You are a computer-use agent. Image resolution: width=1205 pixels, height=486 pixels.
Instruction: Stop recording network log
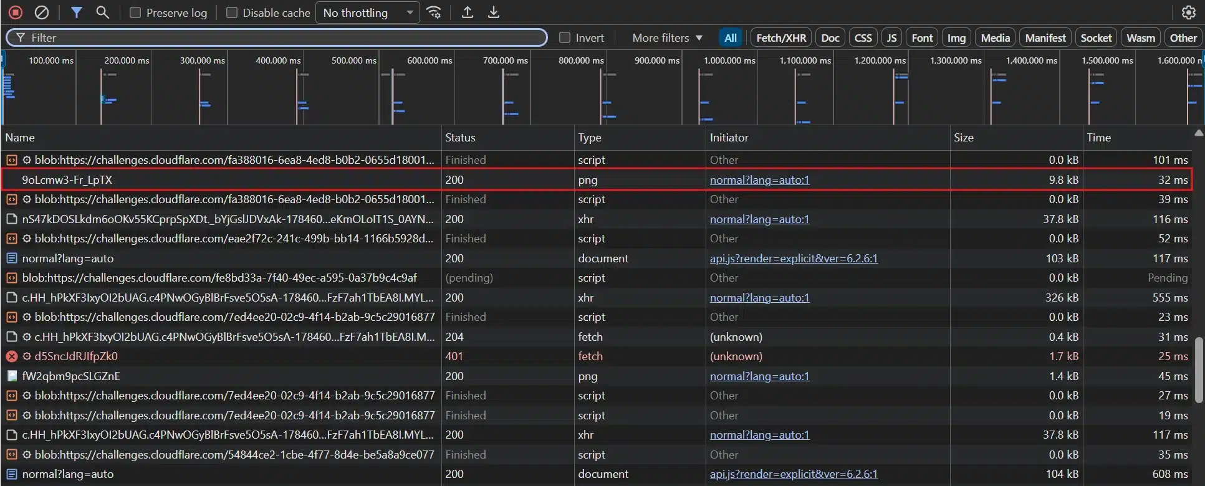[x=16, y=12]
